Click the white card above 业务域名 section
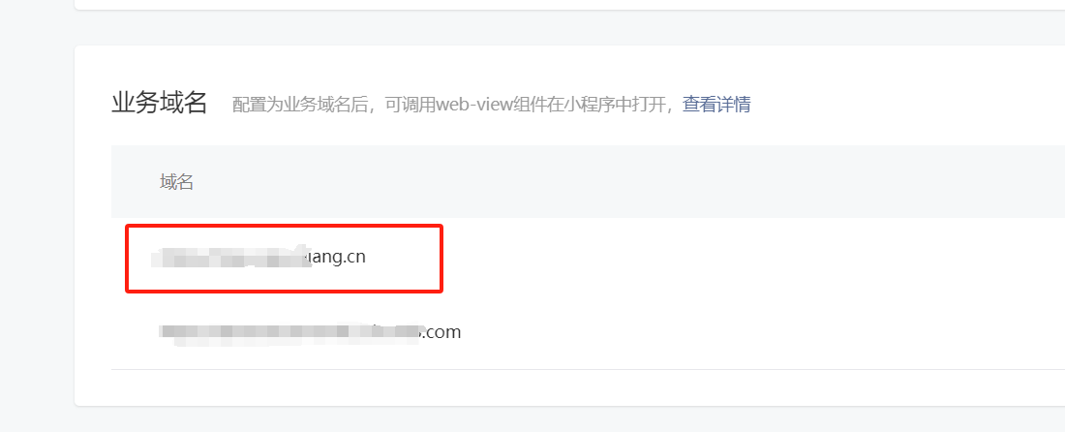 569,4
